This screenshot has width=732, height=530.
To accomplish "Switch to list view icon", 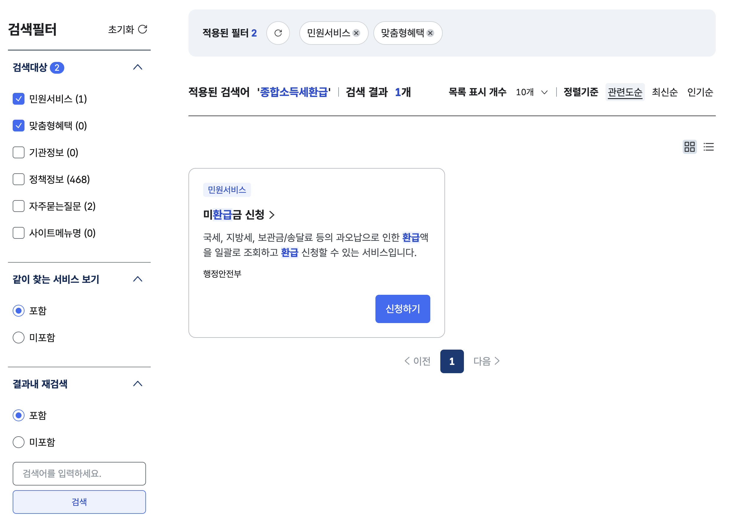I will coord(708,147).
